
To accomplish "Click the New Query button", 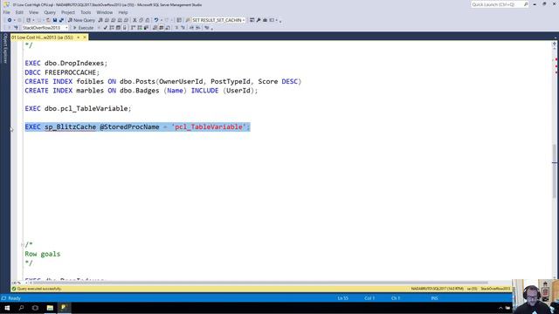I will click(x=81, y=20).
